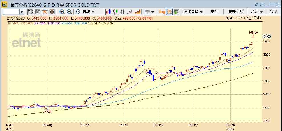Click the 10-SMA: 3310.000 legend label
The image size is (282, 131).
tap(20, 24)
